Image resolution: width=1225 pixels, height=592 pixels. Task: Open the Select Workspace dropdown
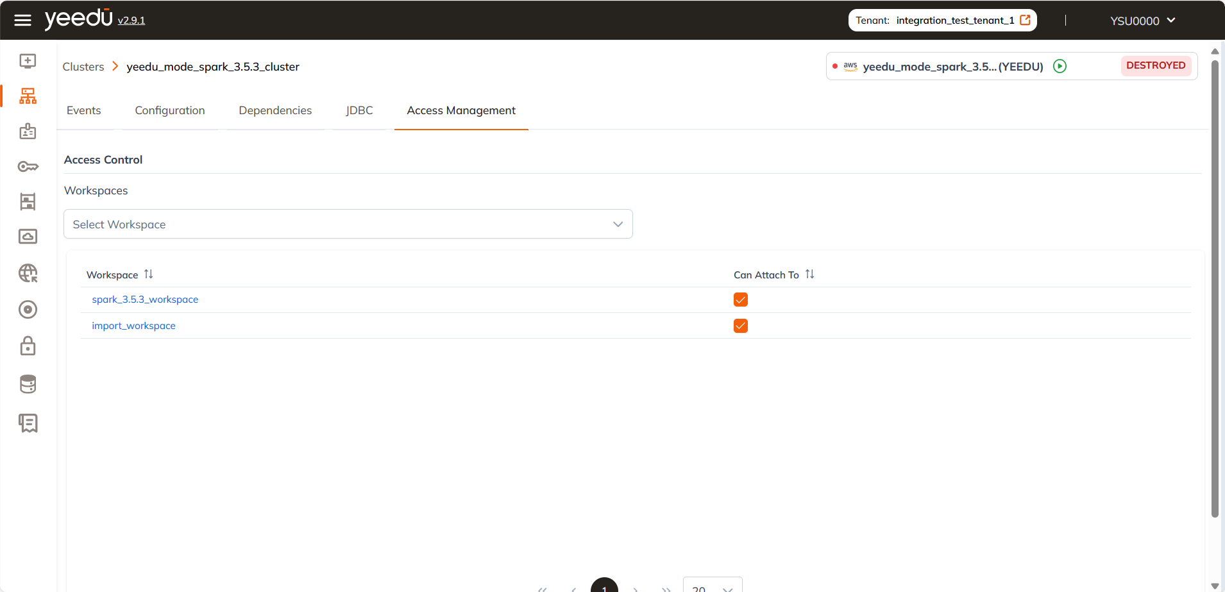[x=348, y=224]
